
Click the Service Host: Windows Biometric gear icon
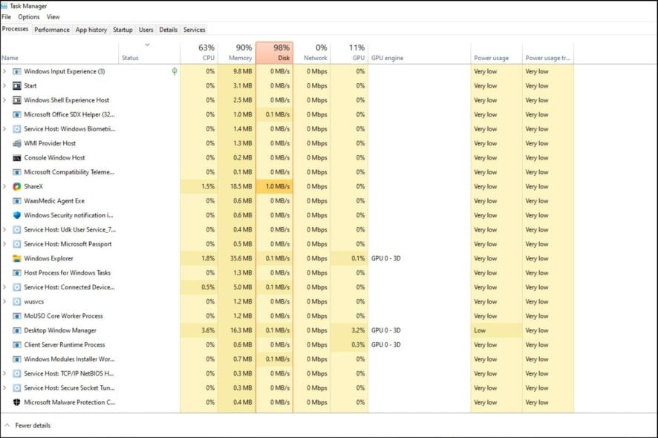[x=17, y=129]
